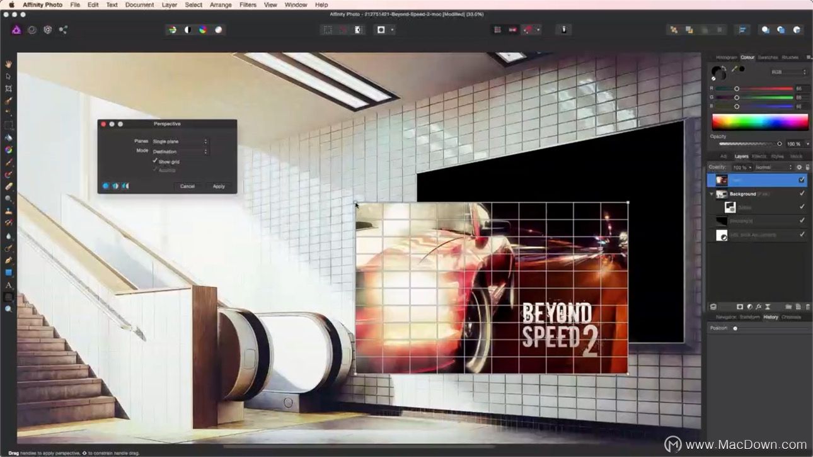Viewport: 813px width, 457px height.
Task: Open the File menu
Action: 75,4
